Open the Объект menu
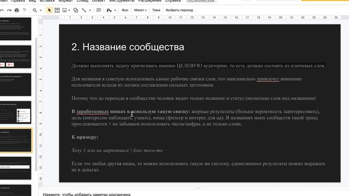Image resolution: width=349 pixels, height=196 pixels. pos(99,1)
